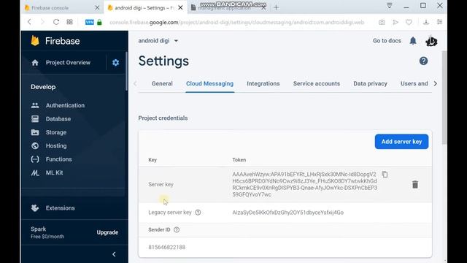
Task: Open the browser easy setup menu icon
Action: tap(439, 22)
